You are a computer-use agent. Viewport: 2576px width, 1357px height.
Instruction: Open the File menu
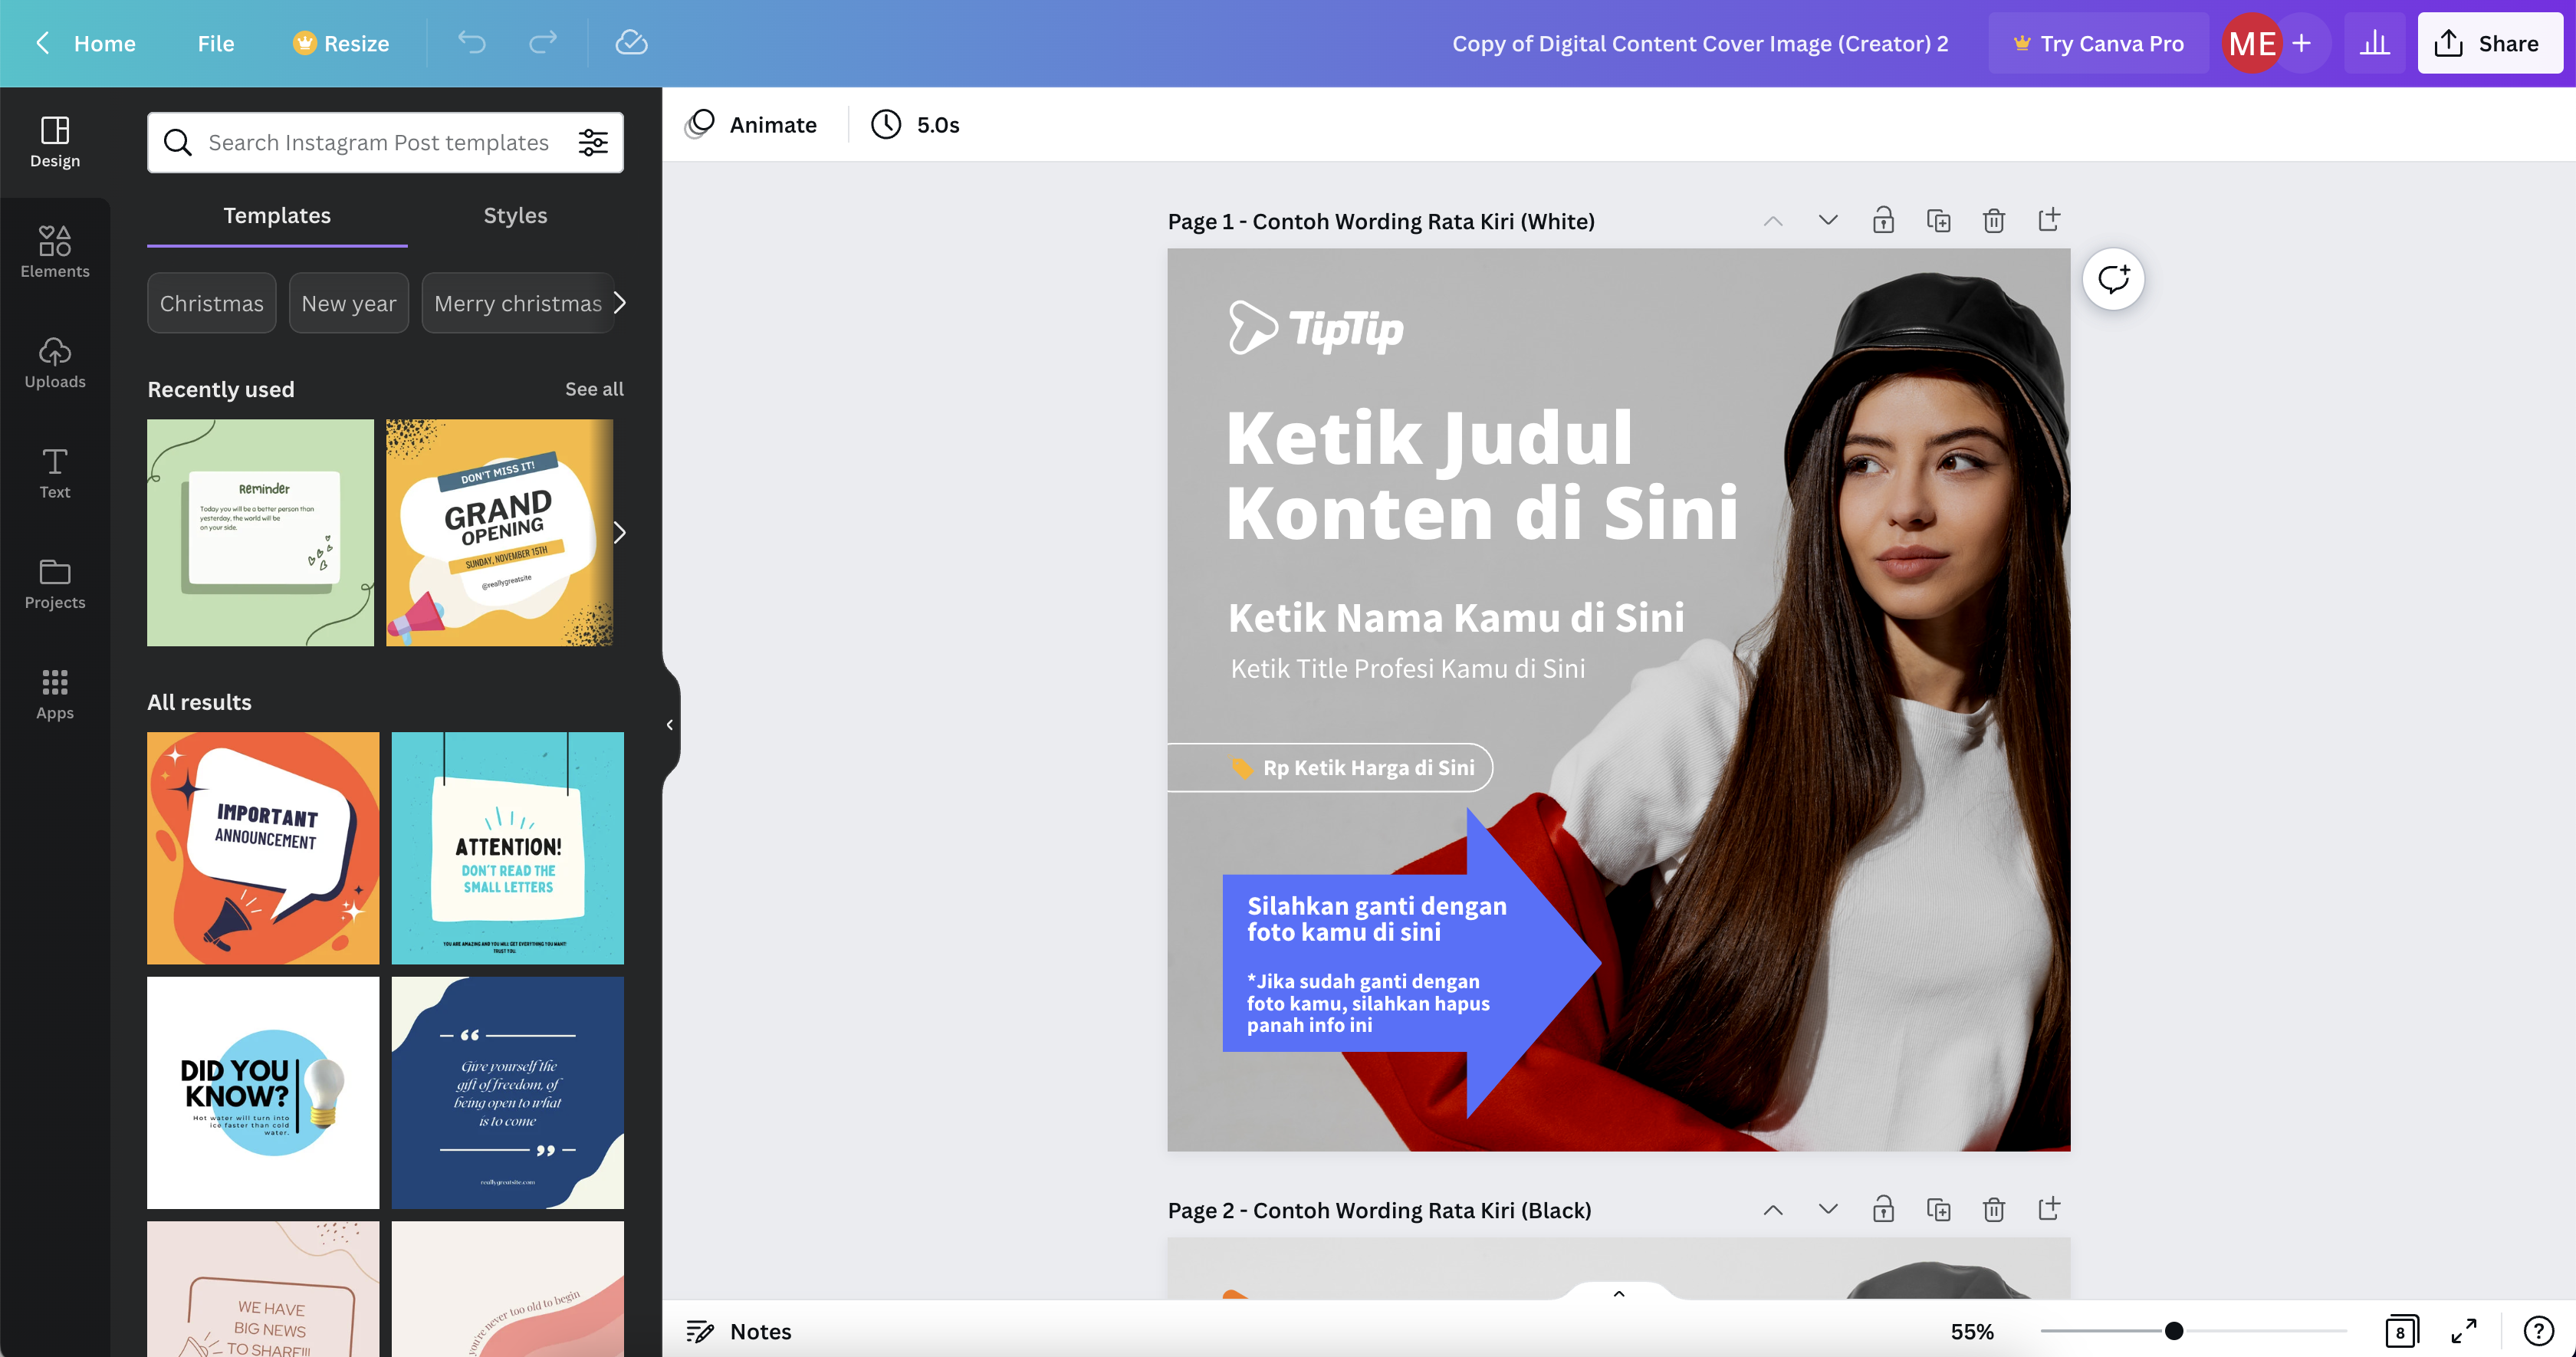click(215, 43)
